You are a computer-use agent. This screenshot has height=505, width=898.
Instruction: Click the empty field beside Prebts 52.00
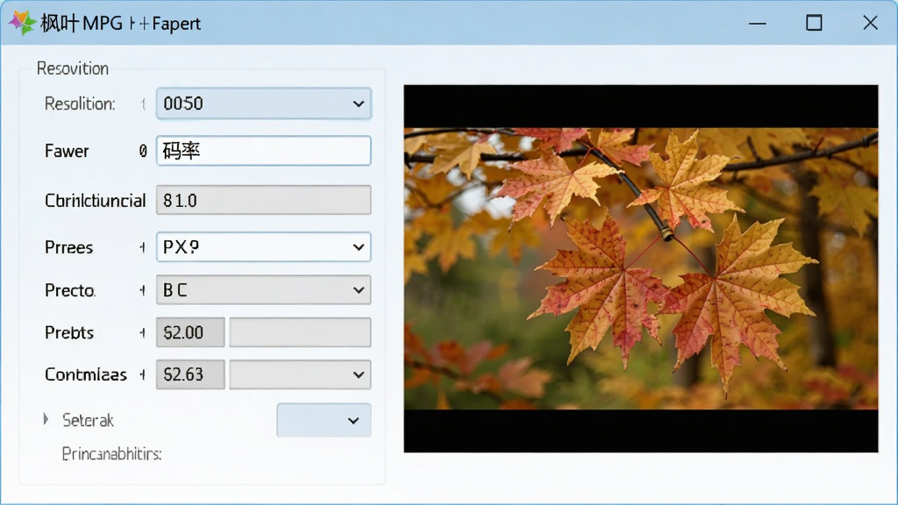coord(300,332)
